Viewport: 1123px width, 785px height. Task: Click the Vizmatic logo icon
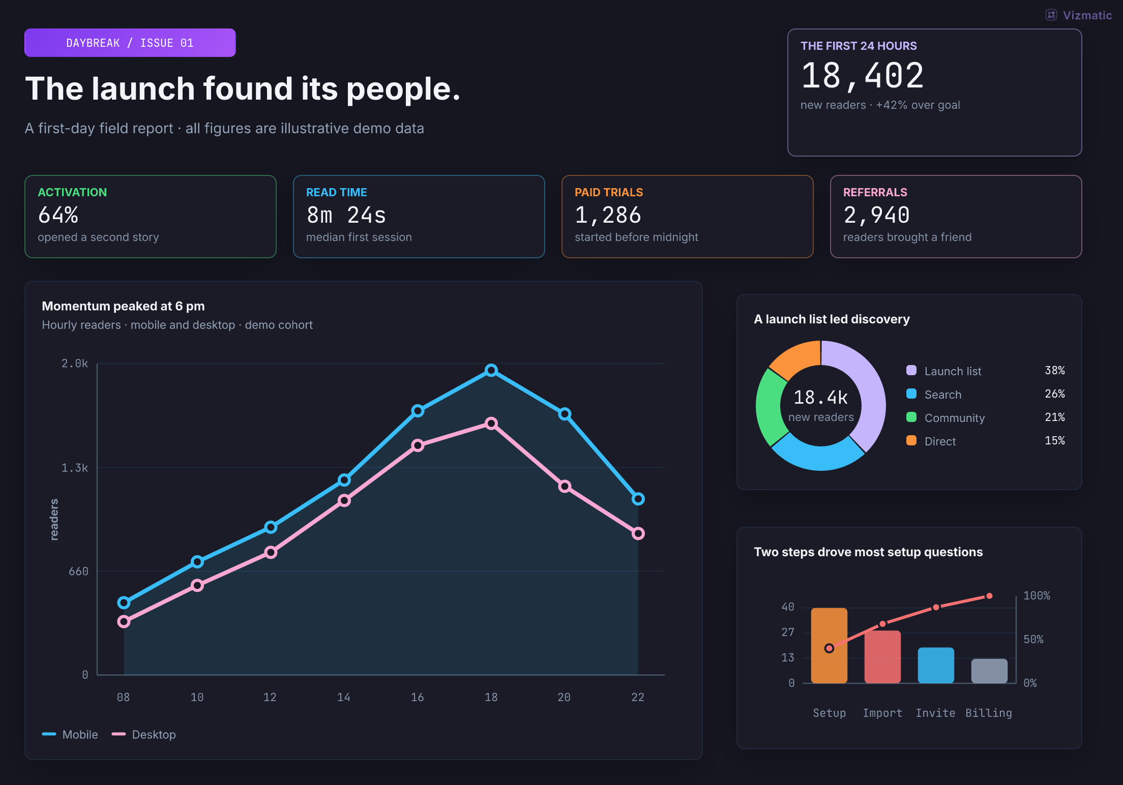(1051, 15)
